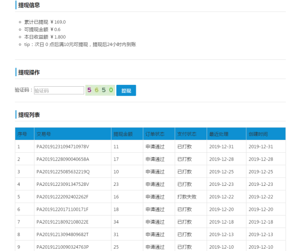Select the 订单状态 column header
This screenshot has height=251, width=287.
pos(155,134)
